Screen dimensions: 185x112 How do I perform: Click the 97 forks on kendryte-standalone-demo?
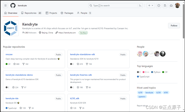tap(24, 87)
